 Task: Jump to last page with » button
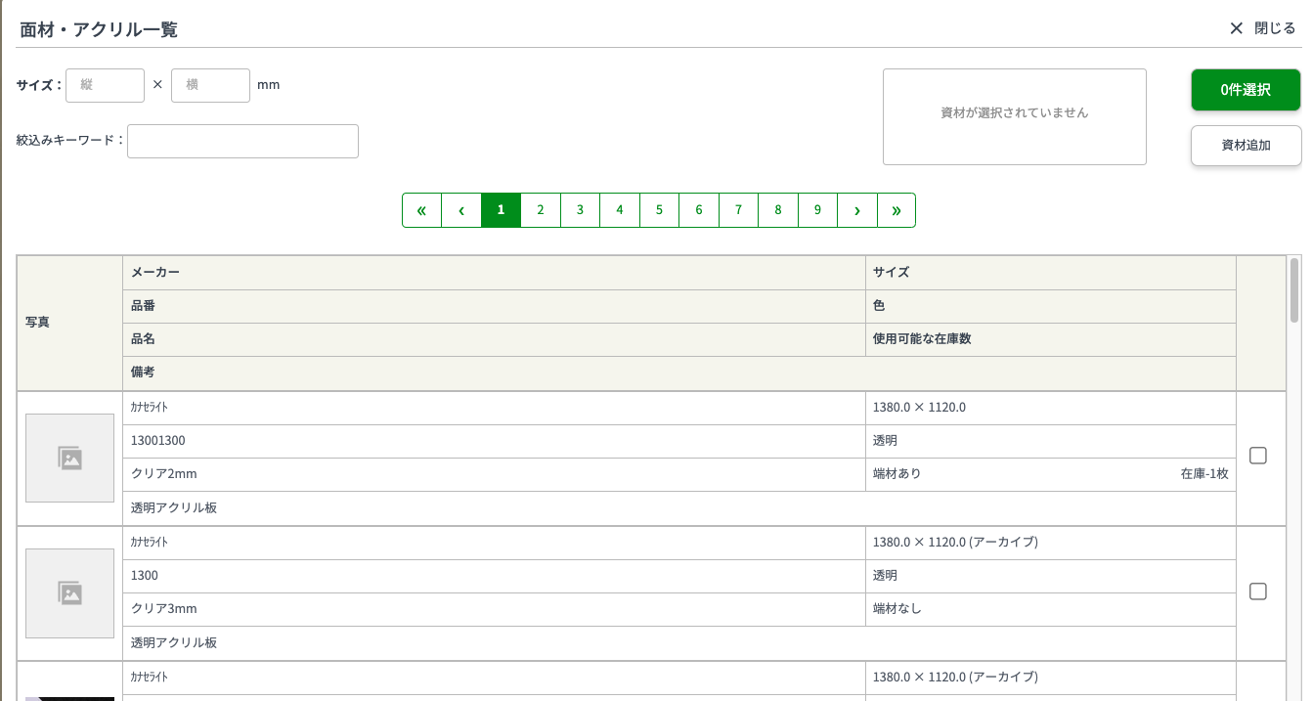pyautogui.click(x=897, y=210)
